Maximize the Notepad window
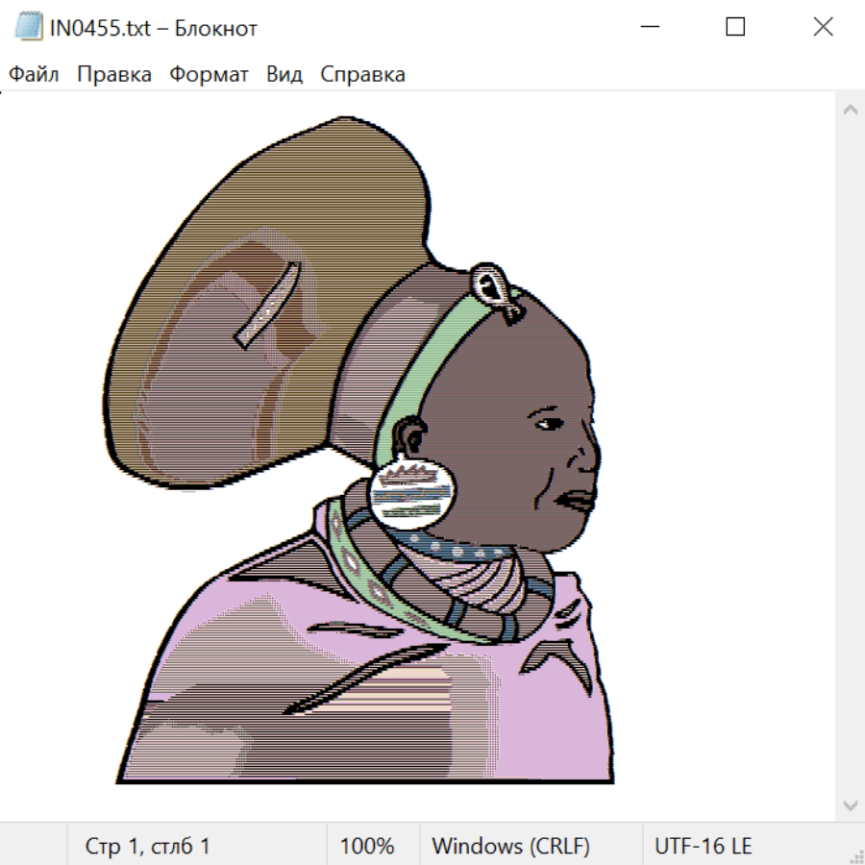Image resolution: width=865 pixels, height=865 pixels. [735, 27]
